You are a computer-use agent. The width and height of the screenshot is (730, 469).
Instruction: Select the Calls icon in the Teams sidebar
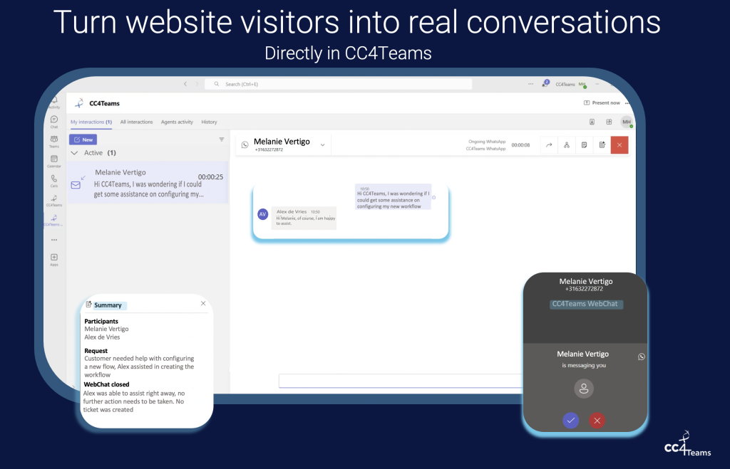[53, 177]
